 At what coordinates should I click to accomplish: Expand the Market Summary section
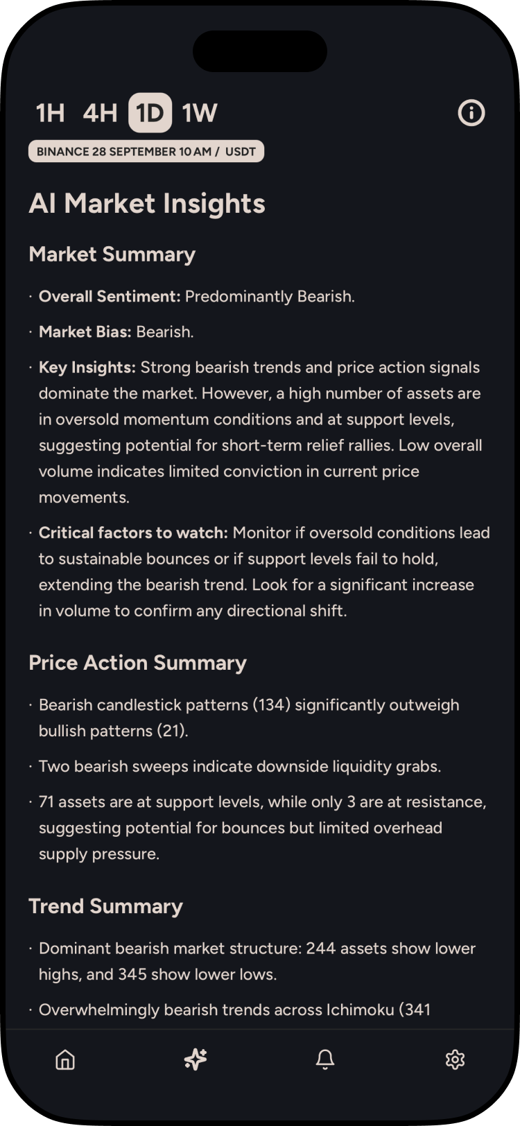tap(112, 254)
